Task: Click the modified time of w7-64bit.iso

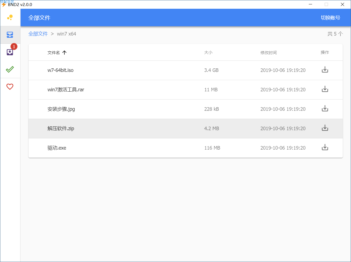Action: (x=283, y=70)
